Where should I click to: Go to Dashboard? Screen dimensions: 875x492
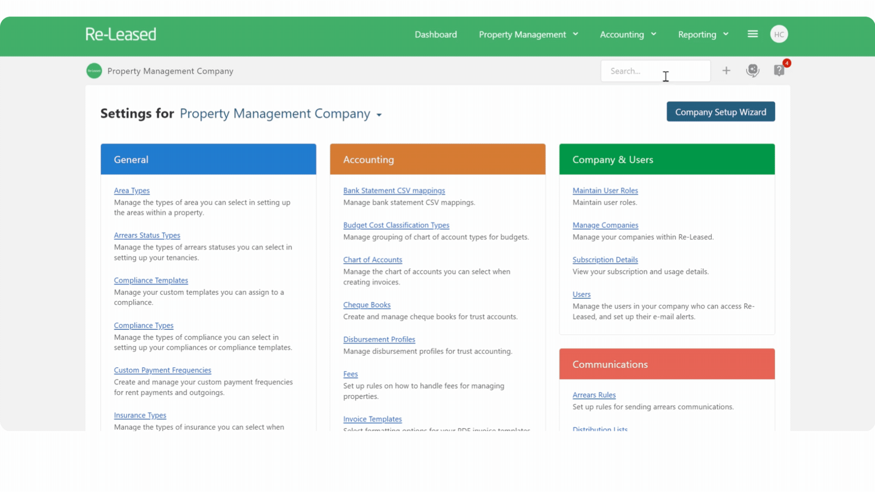click(436, 35)
